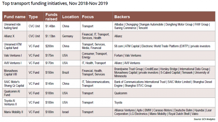Image resolution: width=218 pixels, height=122 pixels.
Task: Select the 'Brazil' location cell
Action: pyautogui.click(x=66, y=73)
